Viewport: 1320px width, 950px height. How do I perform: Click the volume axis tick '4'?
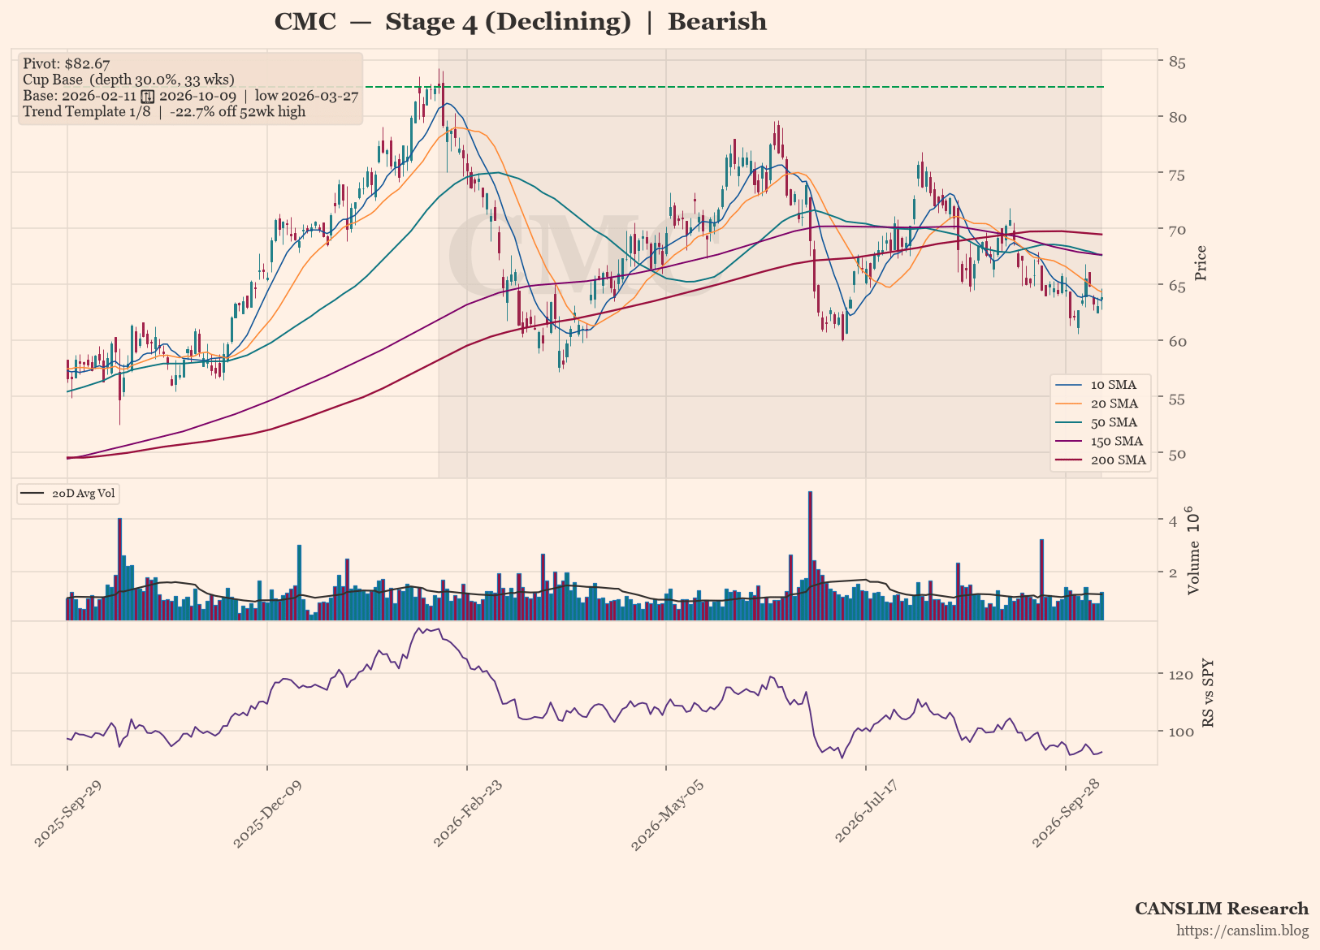click(x=1173, y=520)
